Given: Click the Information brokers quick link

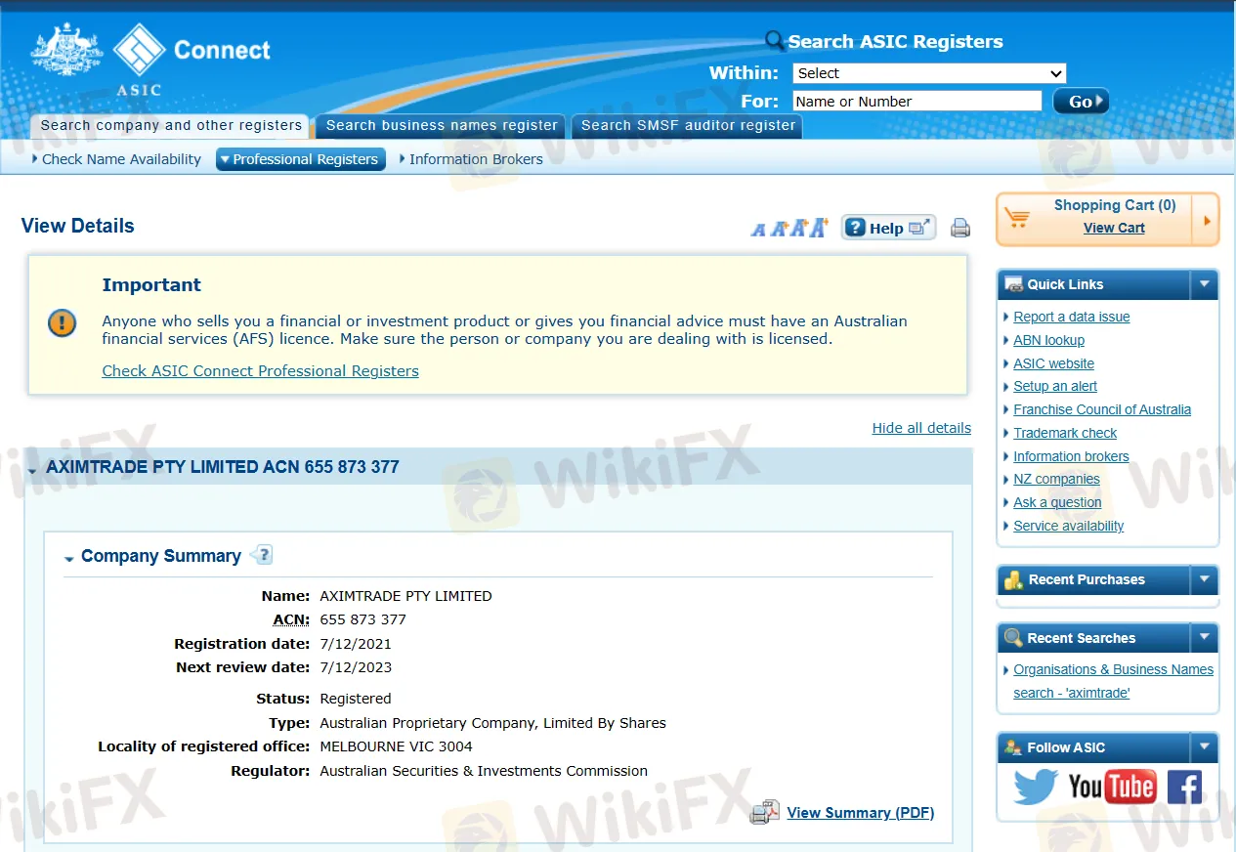Looking at the screenshot, I should tap(1071, 456).
